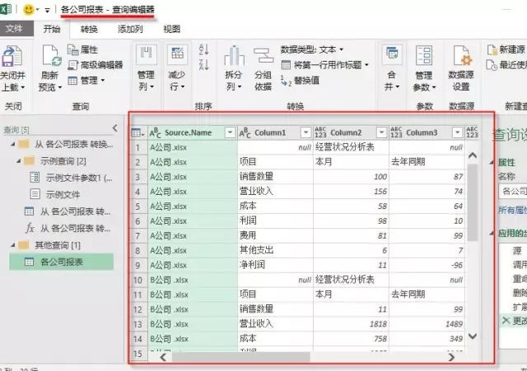Switch to the View (视图) tab
The image size is (527, 371).
172,30
